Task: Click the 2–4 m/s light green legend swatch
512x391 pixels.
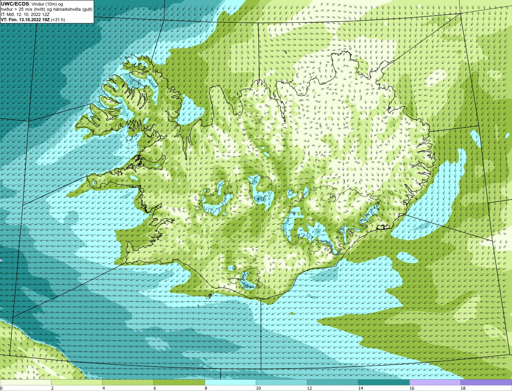Action: click(77, 383)
